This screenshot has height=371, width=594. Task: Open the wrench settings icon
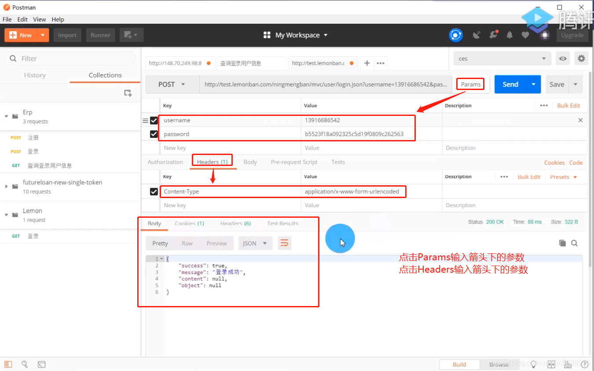pyautogui.click(x=493, y=35)
